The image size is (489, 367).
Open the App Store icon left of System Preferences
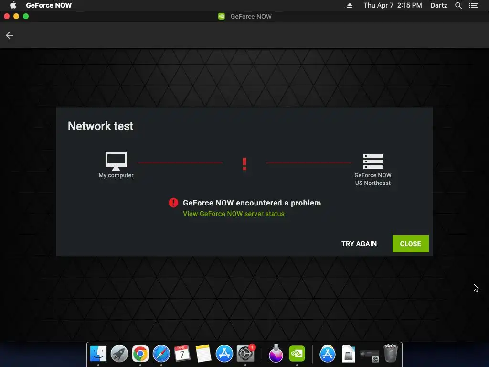pos(224,354)
